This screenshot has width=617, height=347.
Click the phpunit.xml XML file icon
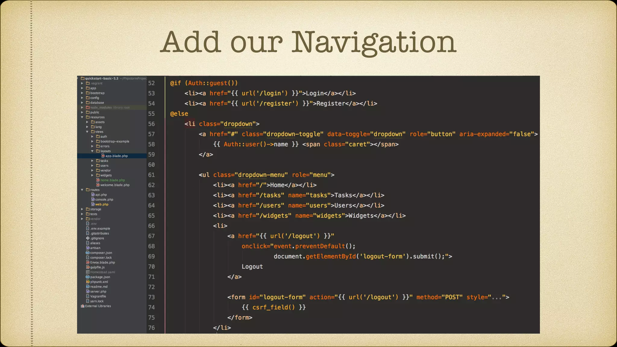pyautogui.click(x=88, y=281)
